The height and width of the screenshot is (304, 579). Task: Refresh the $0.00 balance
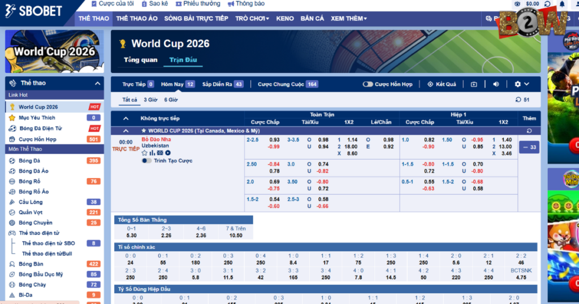point(547,4)
